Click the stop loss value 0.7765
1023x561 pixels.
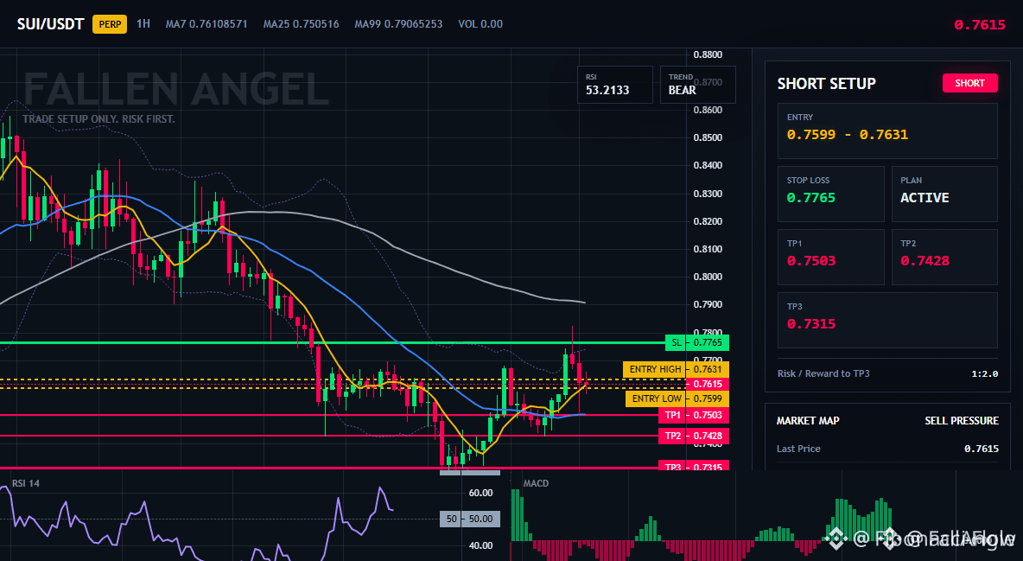(811, 198)
